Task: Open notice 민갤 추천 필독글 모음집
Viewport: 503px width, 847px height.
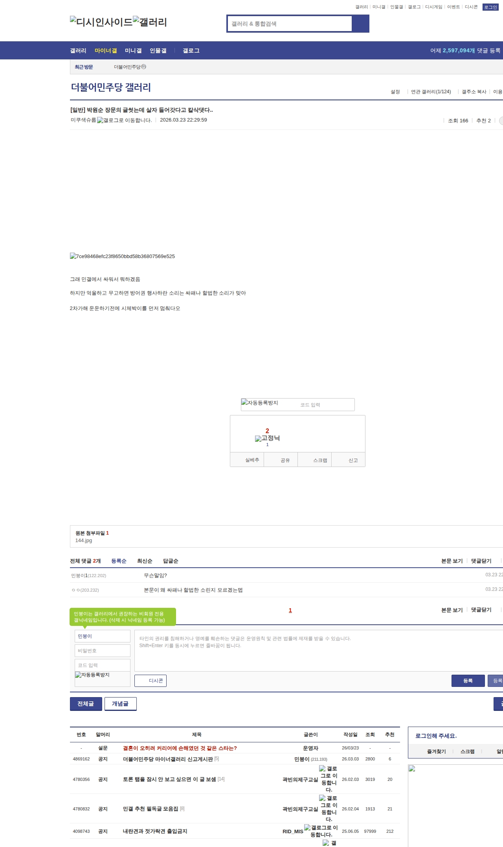Action: click(x=151, y=808)
